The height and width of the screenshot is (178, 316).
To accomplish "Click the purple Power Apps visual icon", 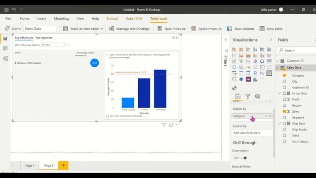I will tap(248, 79).
